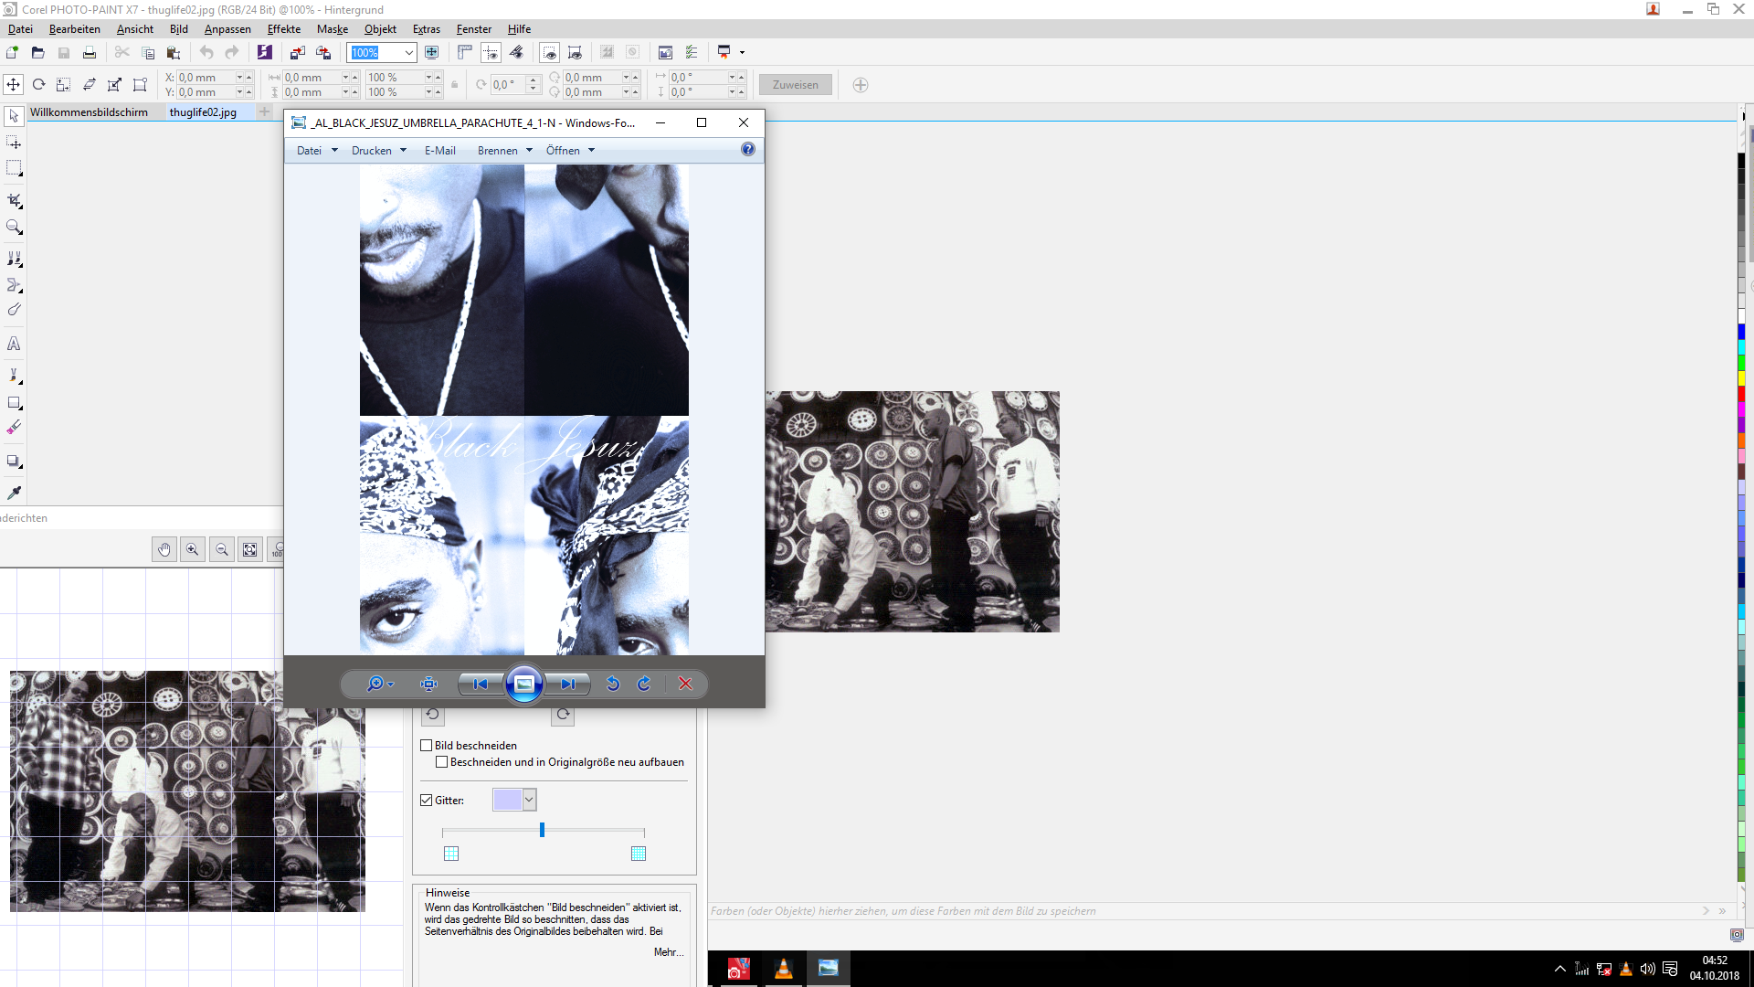
Task: Select the Eyedropper tool
Action: (x=14, y=493)
